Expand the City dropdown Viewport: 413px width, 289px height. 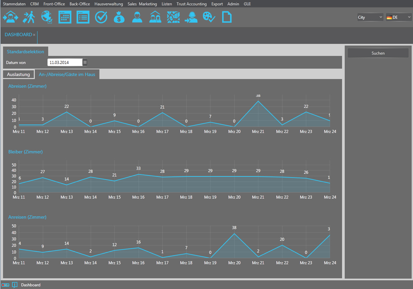tap(370, 17)
